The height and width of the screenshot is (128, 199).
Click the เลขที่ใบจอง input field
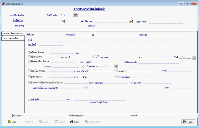(110, 22)
